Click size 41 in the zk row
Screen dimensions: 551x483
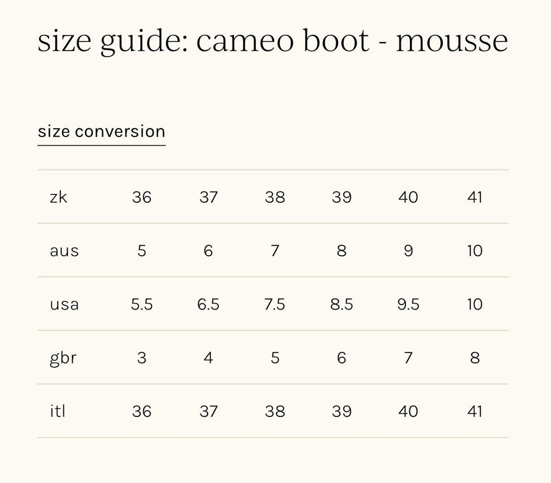pyautogui.click(x=474, y=197)
